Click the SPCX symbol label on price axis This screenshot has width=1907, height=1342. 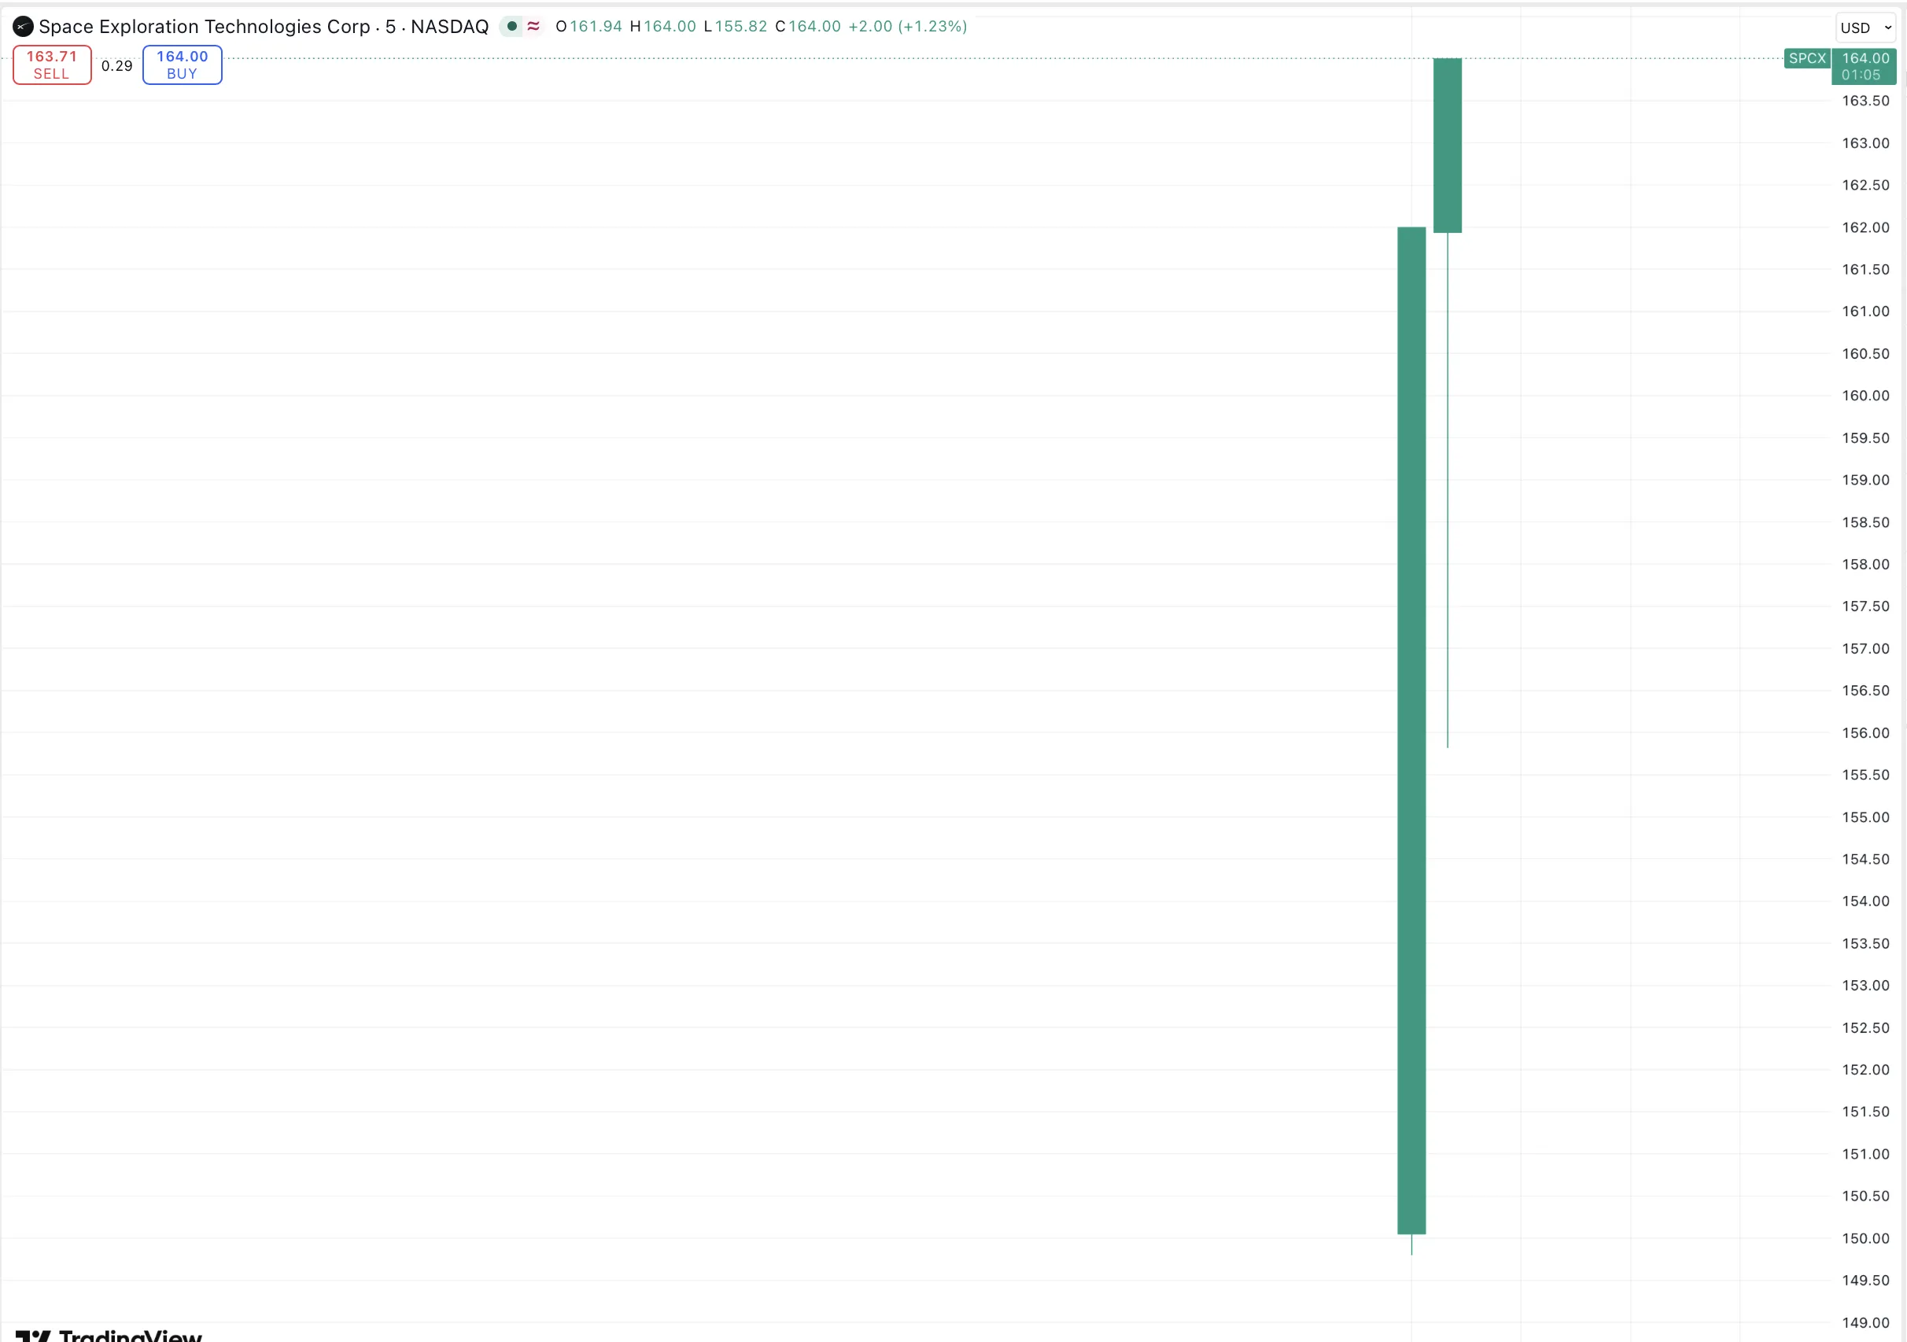tap(1807, 58)
